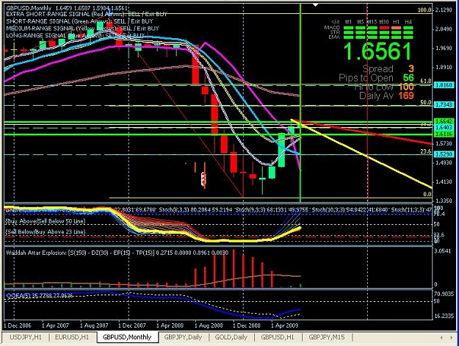Open the GOLD,Daily chart tab
Image resolution: width=459 pixels, height=346 pixels.
coord(231,337)
